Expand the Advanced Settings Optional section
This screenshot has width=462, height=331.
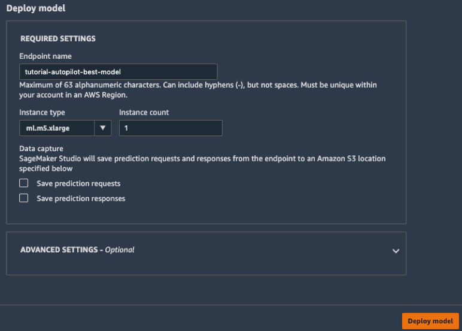(206, 253)
